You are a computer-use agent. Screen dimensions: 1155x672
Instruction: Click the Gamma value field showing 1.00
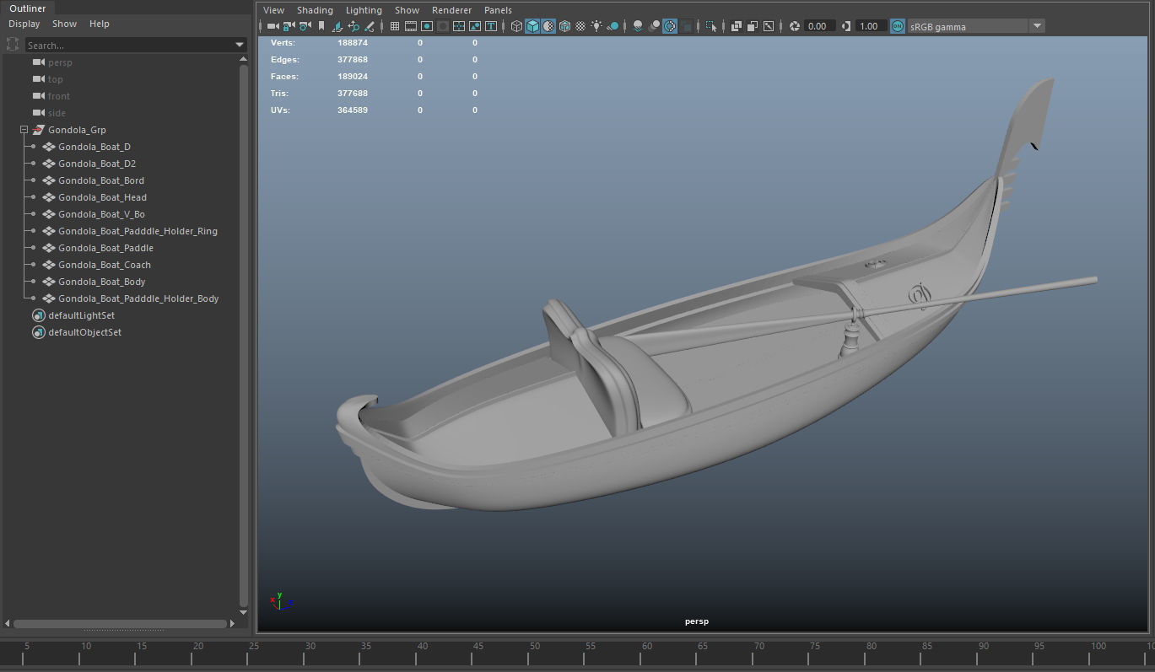872,26
